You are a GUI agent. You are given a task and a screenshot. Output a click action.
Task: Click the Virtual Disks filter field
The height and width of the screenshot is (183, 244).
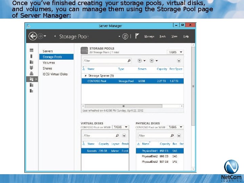99,136
